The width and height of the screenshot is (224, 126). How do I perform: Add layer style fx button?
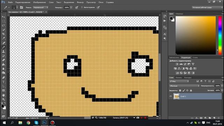(x=197, y=118)
